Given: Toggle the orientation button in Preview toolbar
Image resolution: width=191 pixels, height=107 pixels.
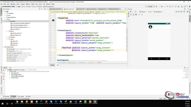Looking at the screenshot, I should pos(135,12).
